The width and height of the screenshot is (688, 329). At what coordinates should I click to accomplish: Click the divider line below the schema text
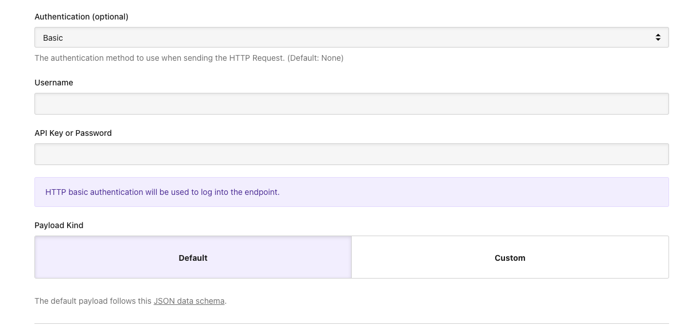click(351, 323)
